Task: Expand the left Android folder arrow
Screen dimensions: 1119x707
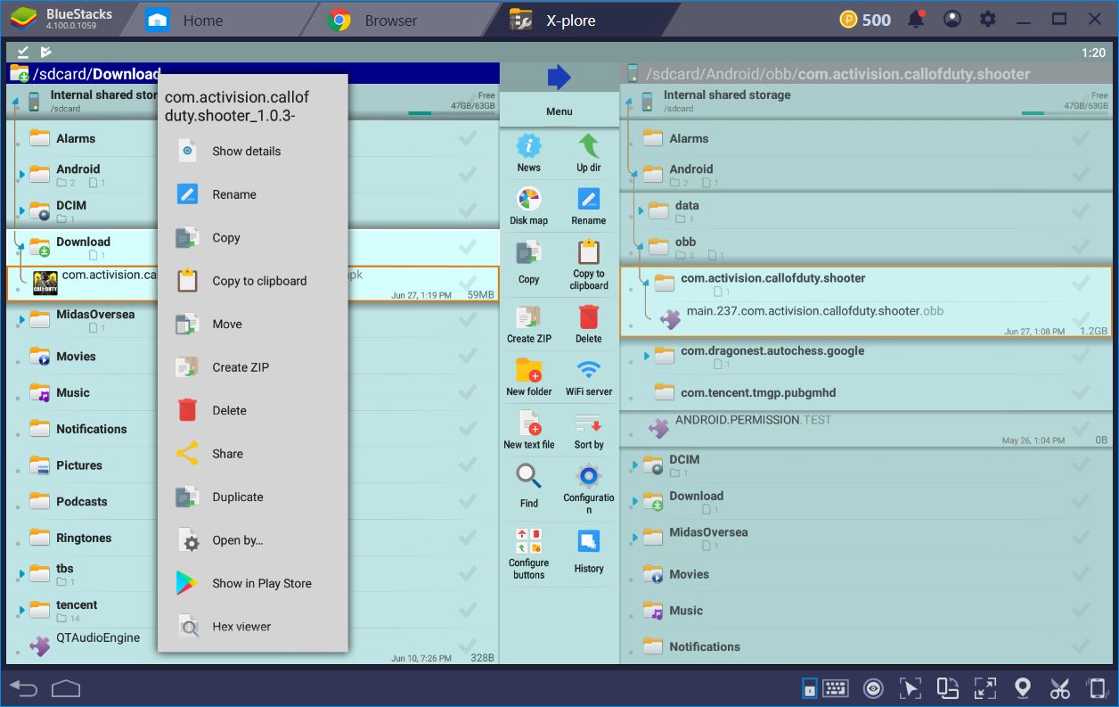Action: pos(21,175)
